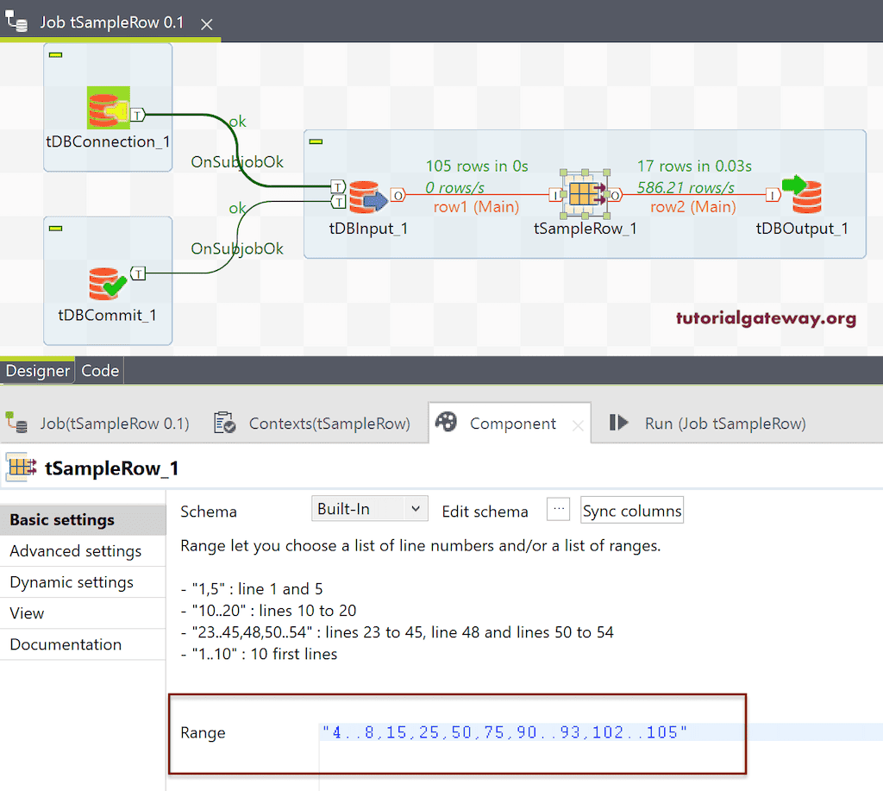Click the job icon in the title bar
The width and height of the screenshot is (883, 791).
click(x=16, y=20)
